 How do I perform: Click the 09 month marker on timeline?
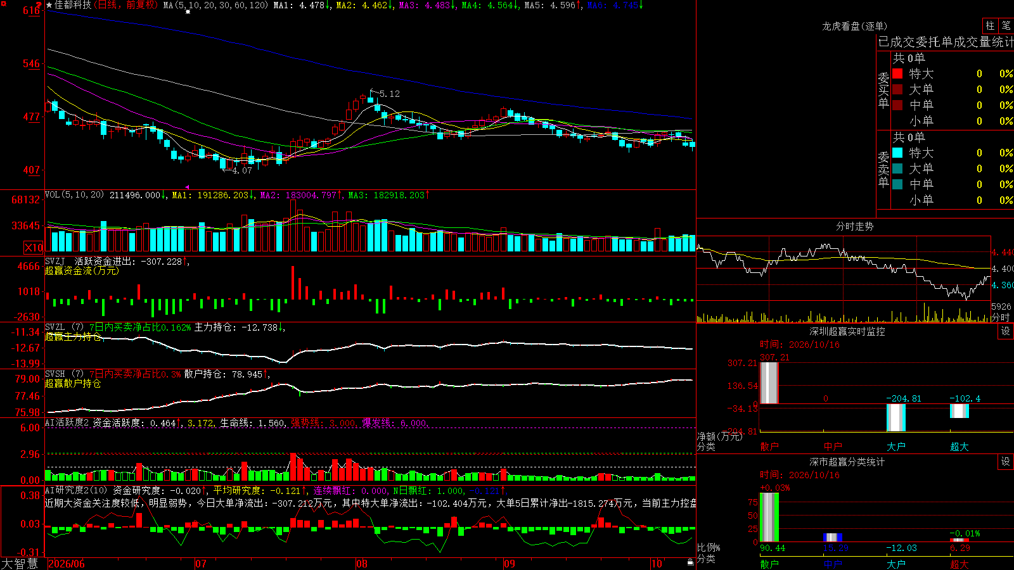[x=510, y=564]
